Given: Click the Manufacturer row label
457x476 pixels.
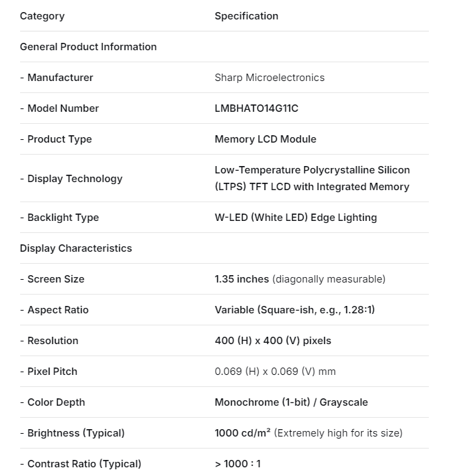Looking at the screenshot, I should pos(57,78).
